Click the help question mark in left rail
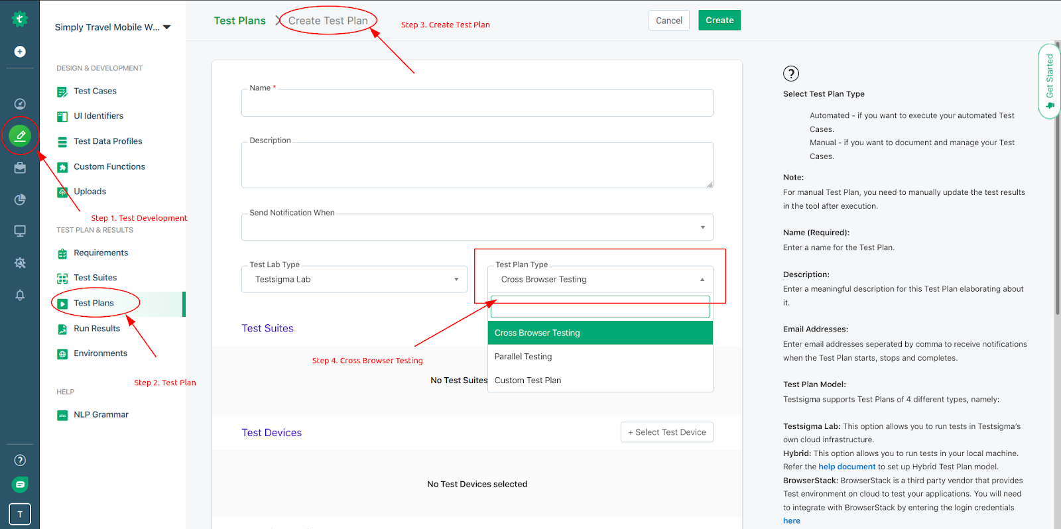This screenshot has height=529, width=1061. (20, 460)
